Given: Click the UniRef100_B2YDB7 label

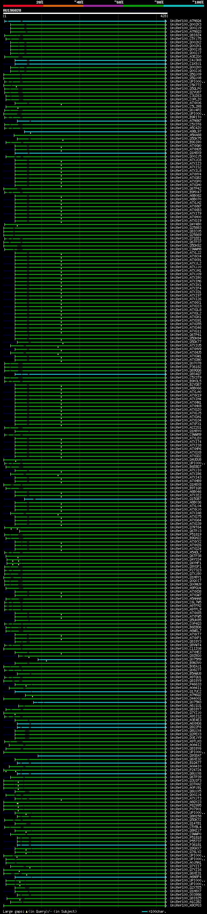Looking at the screenshot, I should [186, 385].
